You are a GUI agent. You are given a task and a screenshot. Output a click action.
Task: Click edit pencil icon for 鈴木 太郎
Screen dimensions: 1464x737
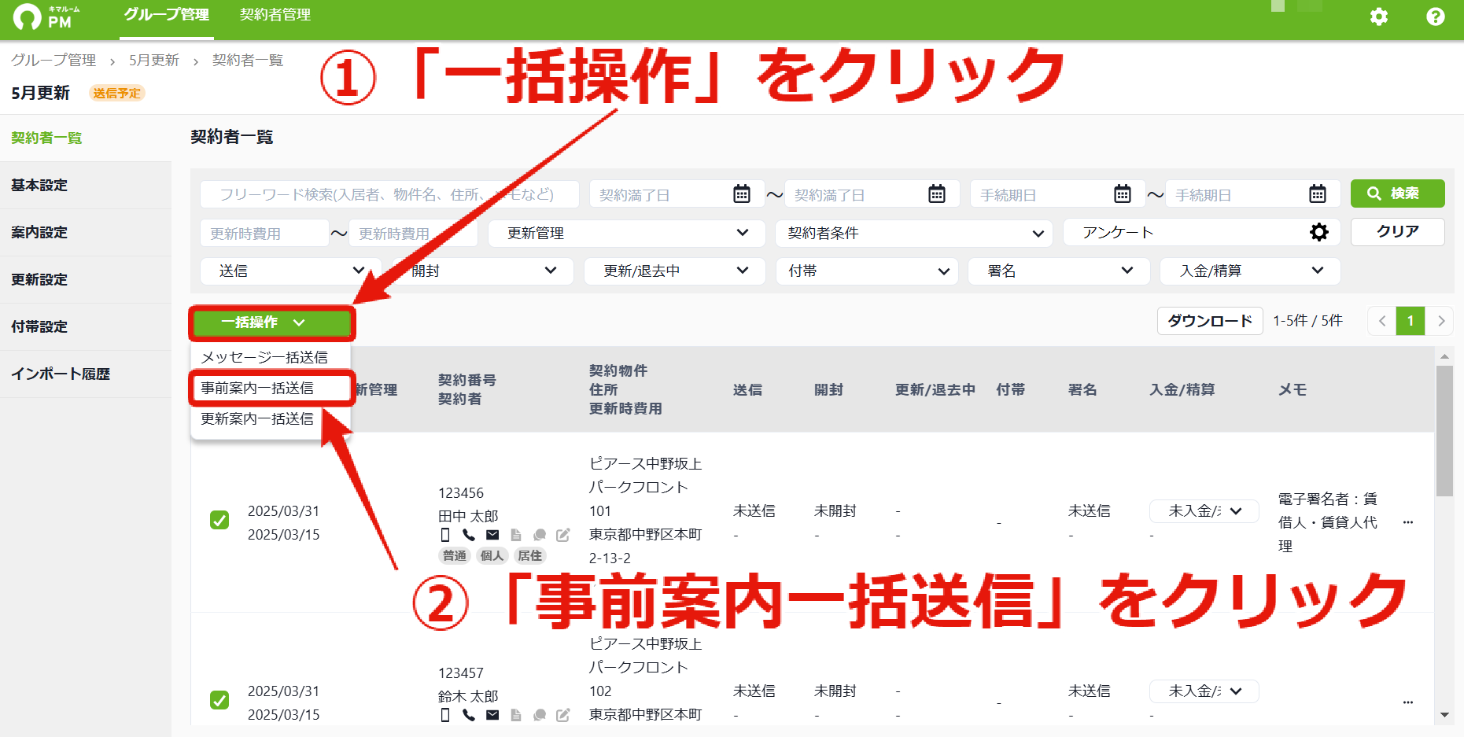(x=563, y=715)
